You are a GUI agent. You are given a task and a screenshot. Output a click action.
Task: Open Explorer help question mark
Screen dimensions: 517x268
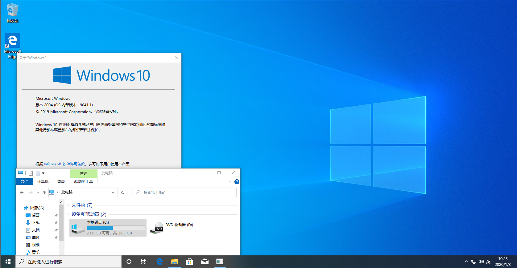(x=237, y=182)
